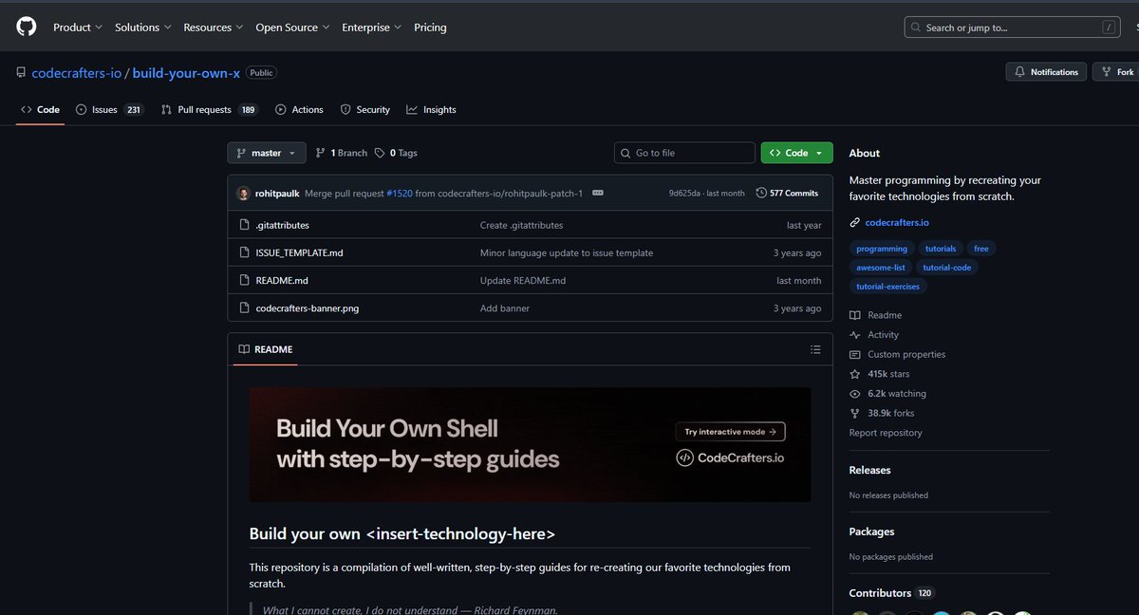Viewport: 1139px width, 615px height.
Task: View the 0 Tags link
Action: coord(396,153)
